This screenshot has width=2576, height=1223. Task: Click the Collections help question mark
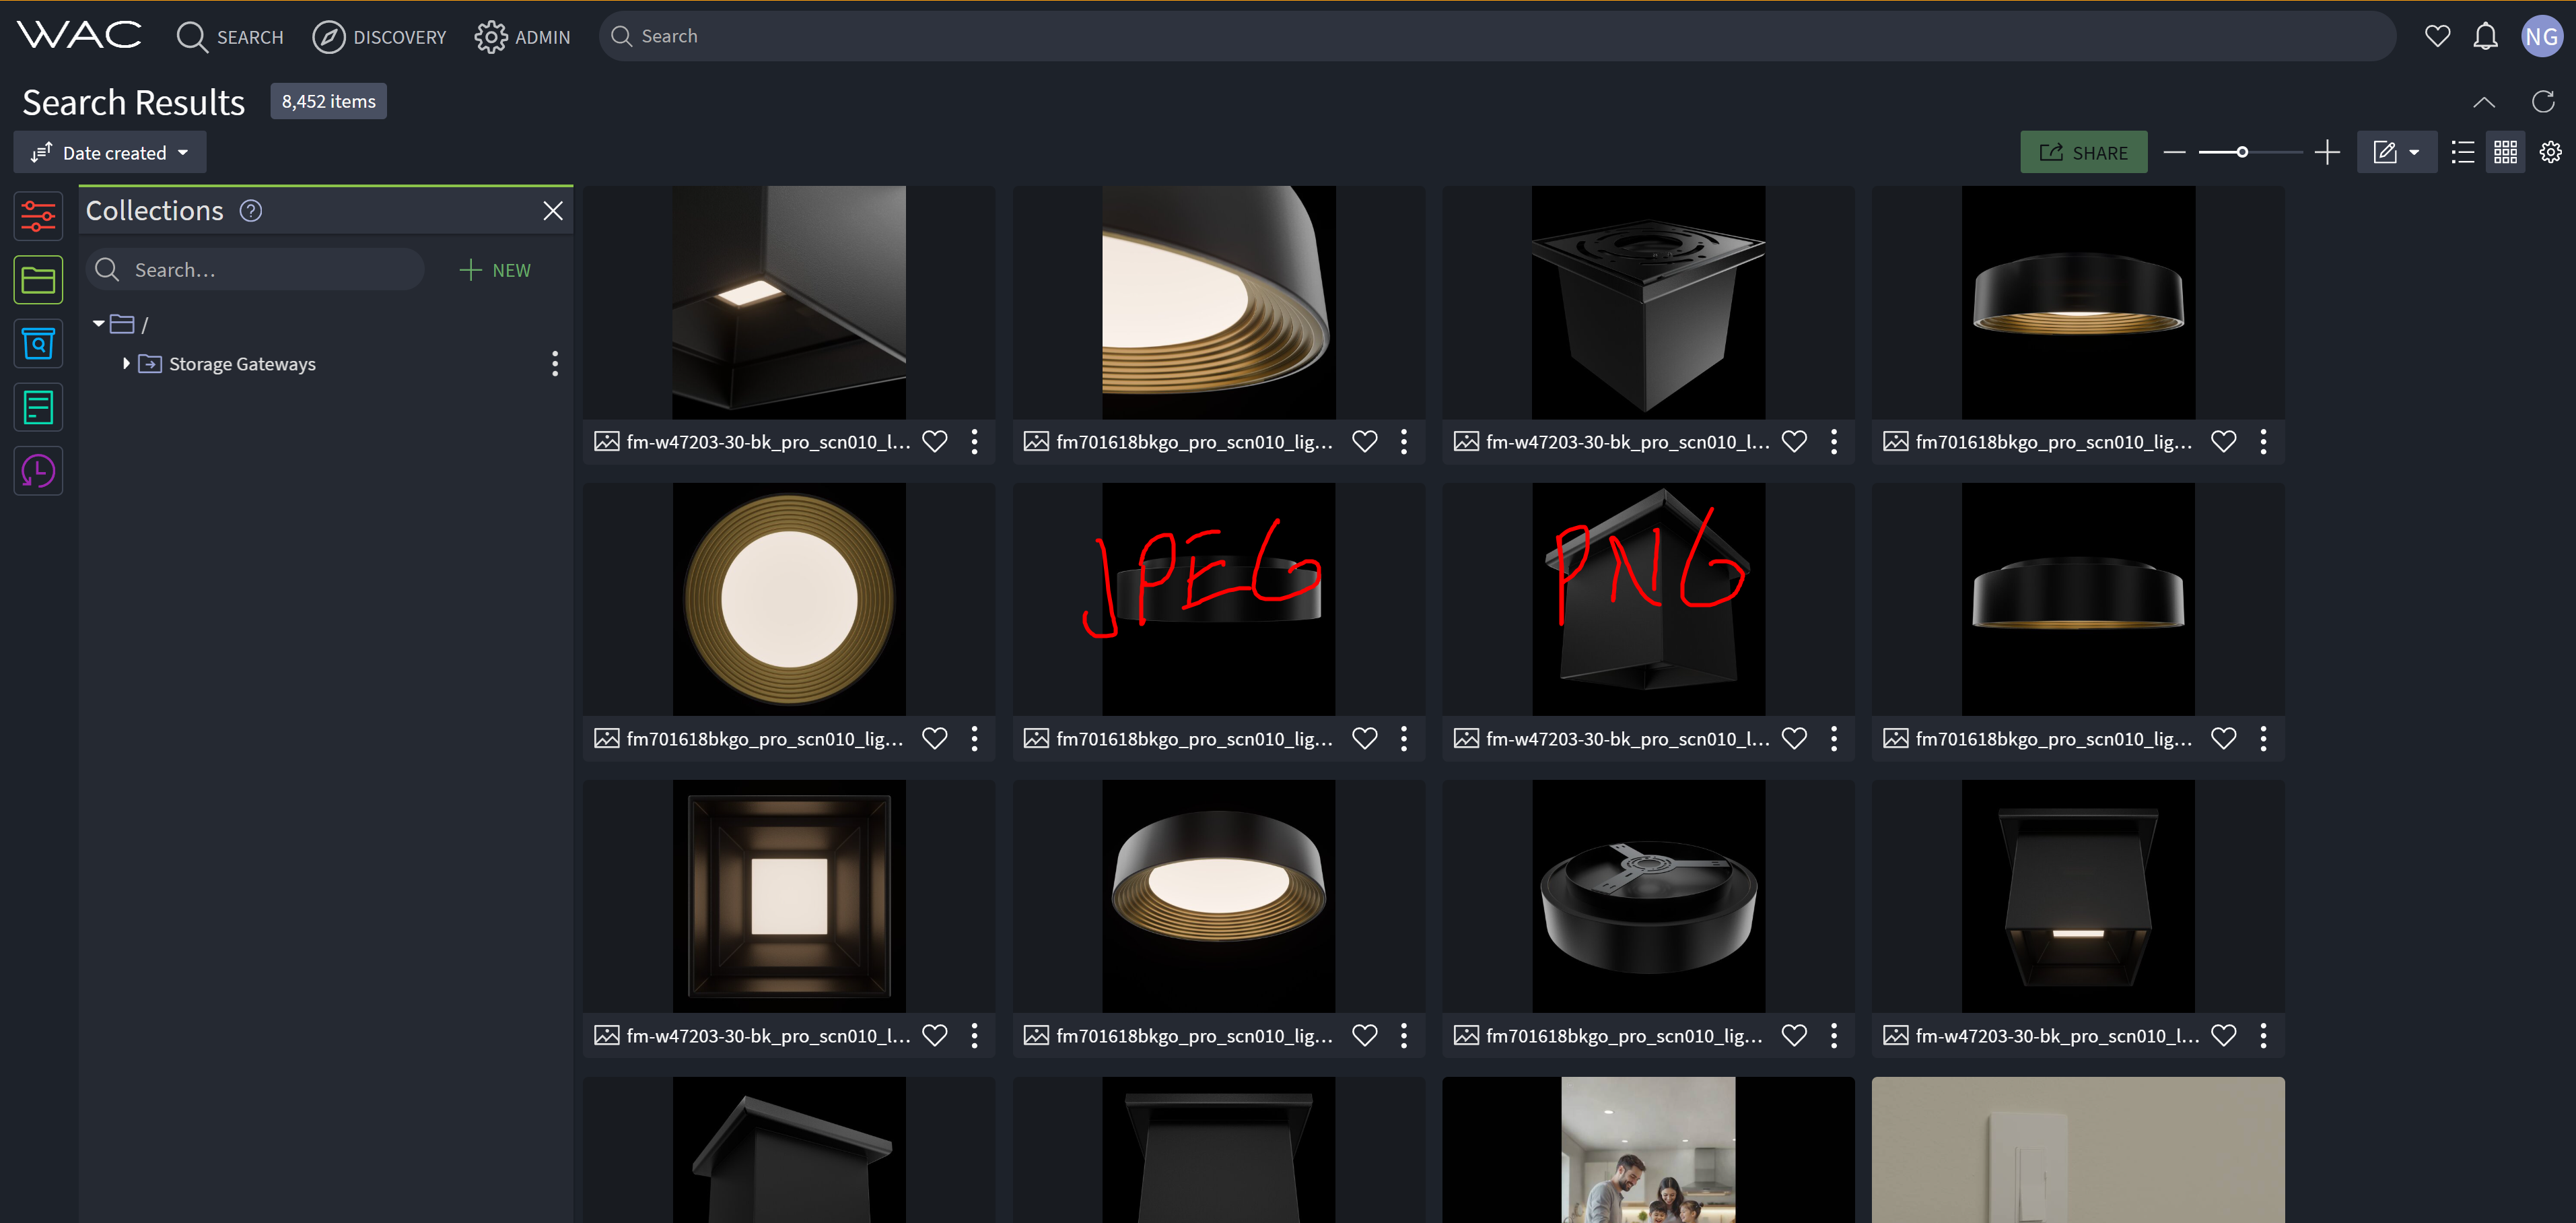pyautogui.click(x=251, y=210)
